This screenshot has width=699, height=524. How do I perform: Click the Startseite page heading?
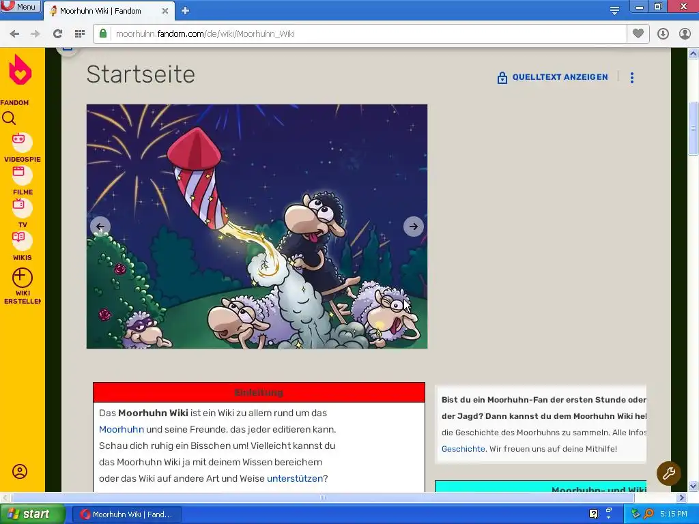141,74
